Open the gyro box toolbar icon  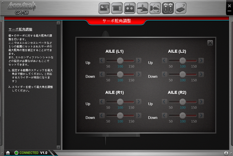181,8
